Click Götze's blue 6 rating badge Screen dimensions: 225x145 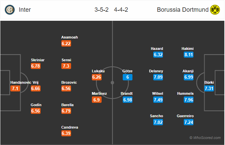click(x=127, y=77)
